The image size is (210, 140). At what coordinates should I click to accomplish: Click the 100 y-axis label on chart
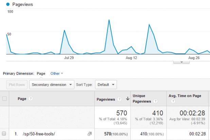pos(10,12)
